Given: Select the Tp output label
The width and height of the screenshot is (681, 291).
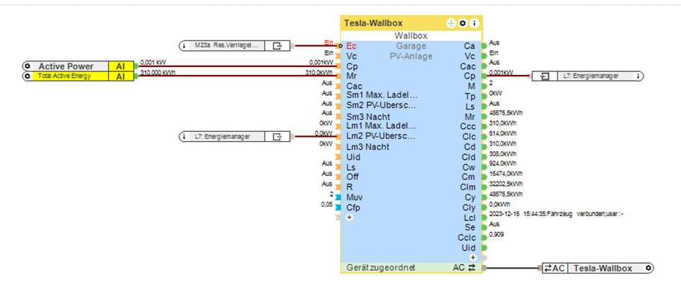Looking at the screenshot, I should click(470, 97).
